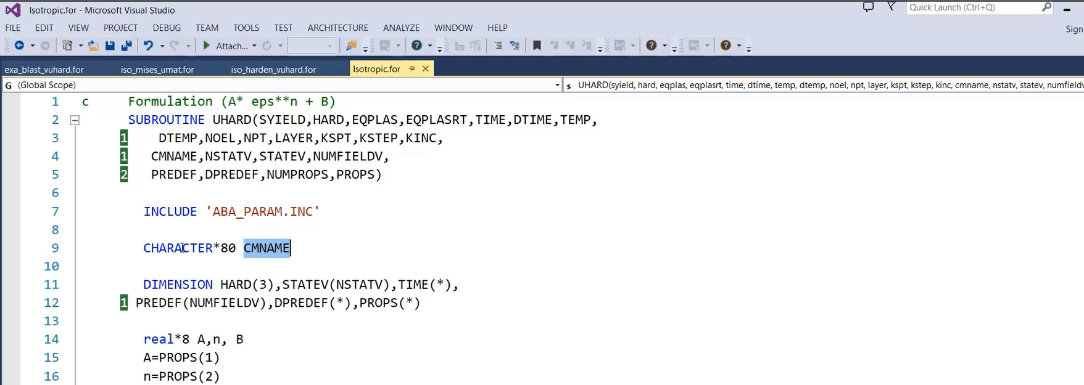Image resolution: width=1084 pixels, height=385 pixels.
Task: Open the ANALYZE menu
Action: pyautogui.click(x=401, y=28)
